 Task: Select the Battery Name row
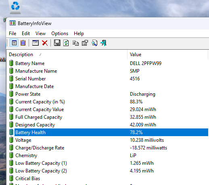pos(107,63)
